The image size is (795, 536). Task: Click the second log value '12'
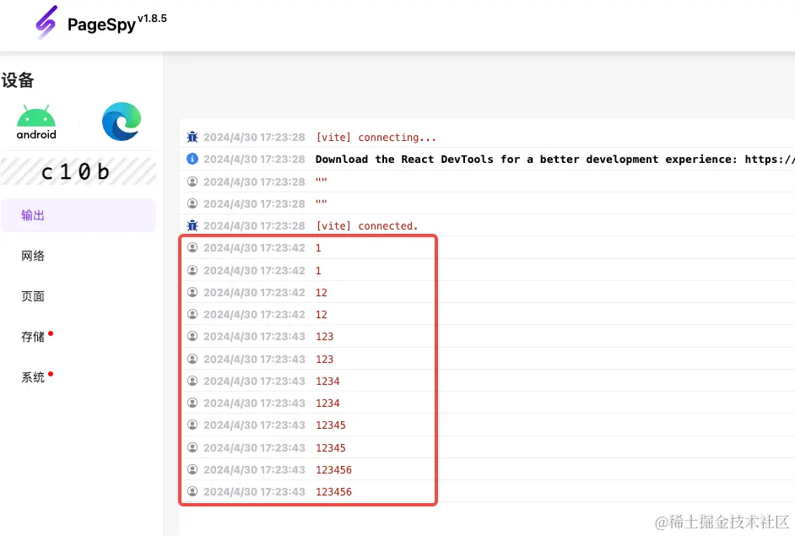[322, 314]
